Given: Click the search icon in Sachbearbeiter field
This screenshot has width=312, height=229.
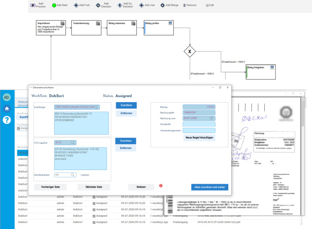Looking at the screenshot, I should [x=73, y=175].
